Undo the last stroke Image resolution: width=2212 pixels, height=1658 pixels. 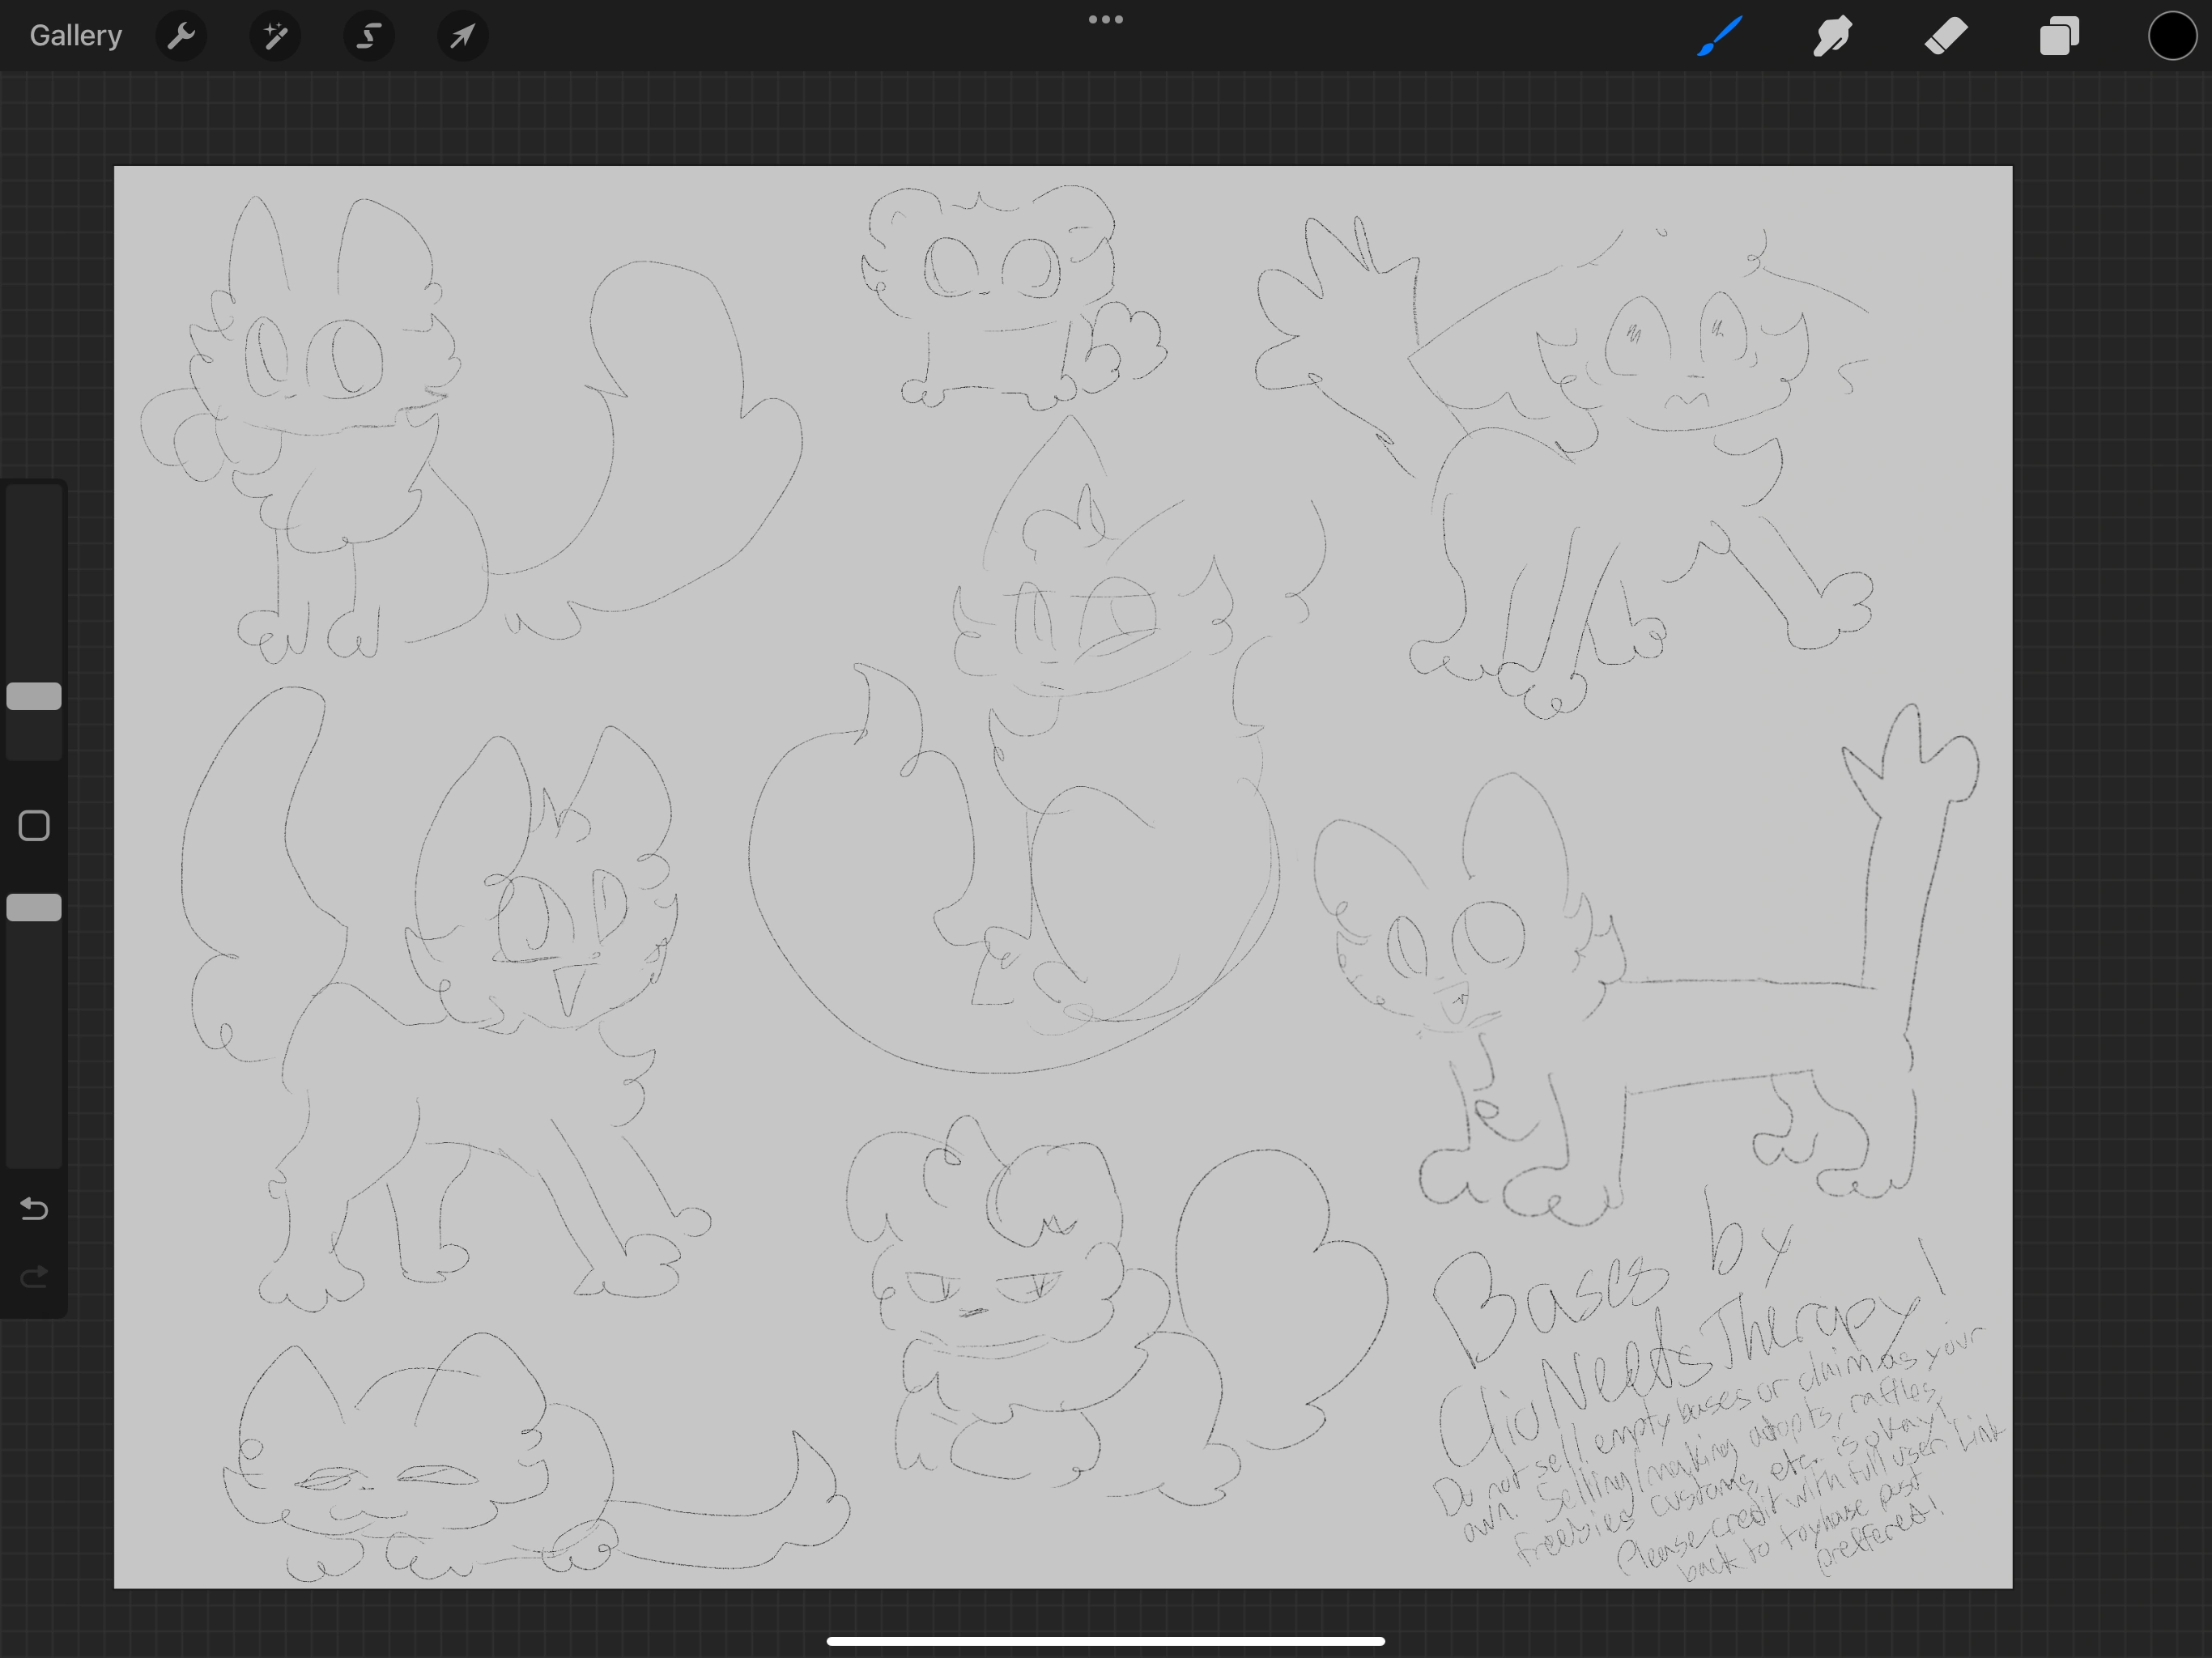tap(34, 1209)
